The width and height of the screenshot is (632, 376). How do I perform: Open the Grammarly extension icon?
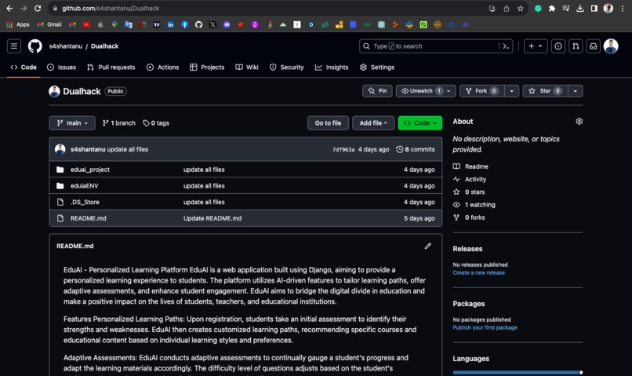point(538,8)
